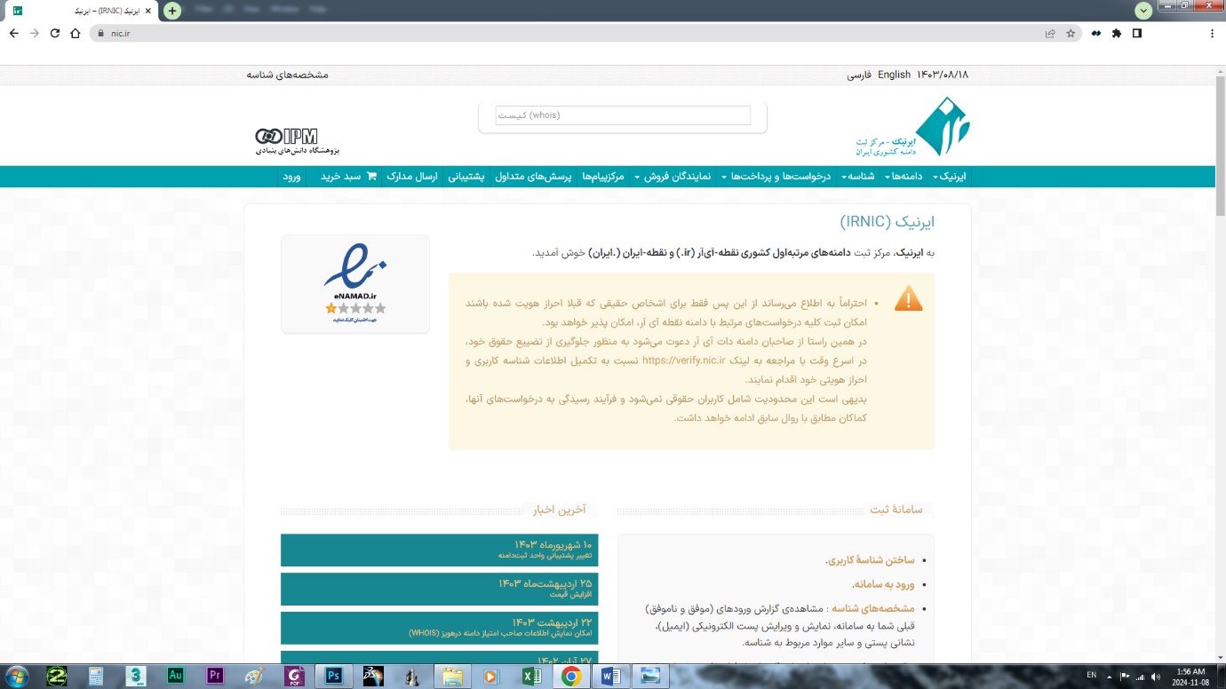Click the IRNIC logo at the top

912,127
